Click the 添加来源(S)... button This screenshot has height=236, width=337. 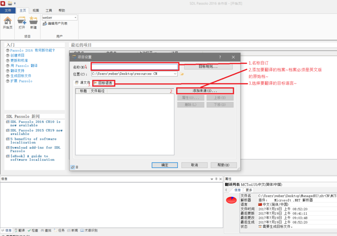pos(205,91)
